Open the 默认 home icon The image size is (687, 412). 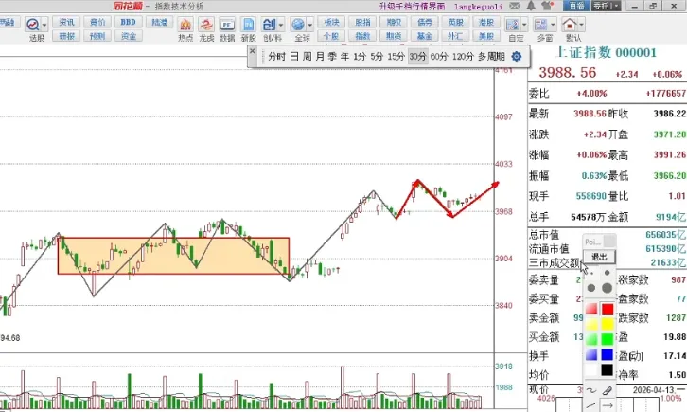(x=570, y=25)
